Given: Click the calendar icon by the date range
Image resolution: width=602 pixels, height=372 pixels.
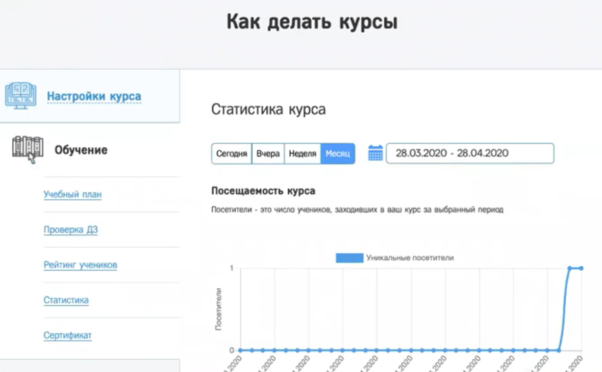Looking at the screenshot, I should 375,153.
